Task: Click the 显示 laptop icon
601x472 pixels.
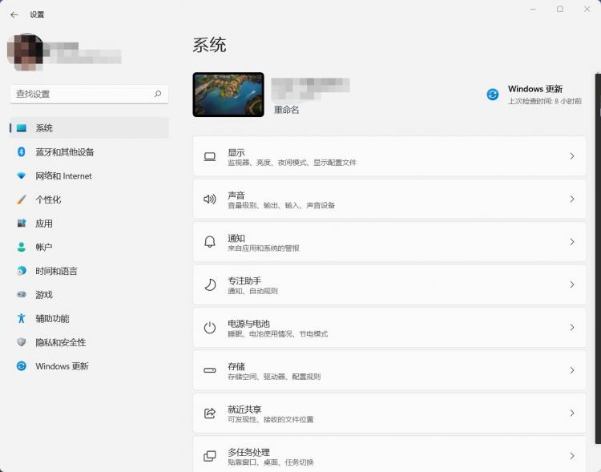Action: [x=210, y=156]
